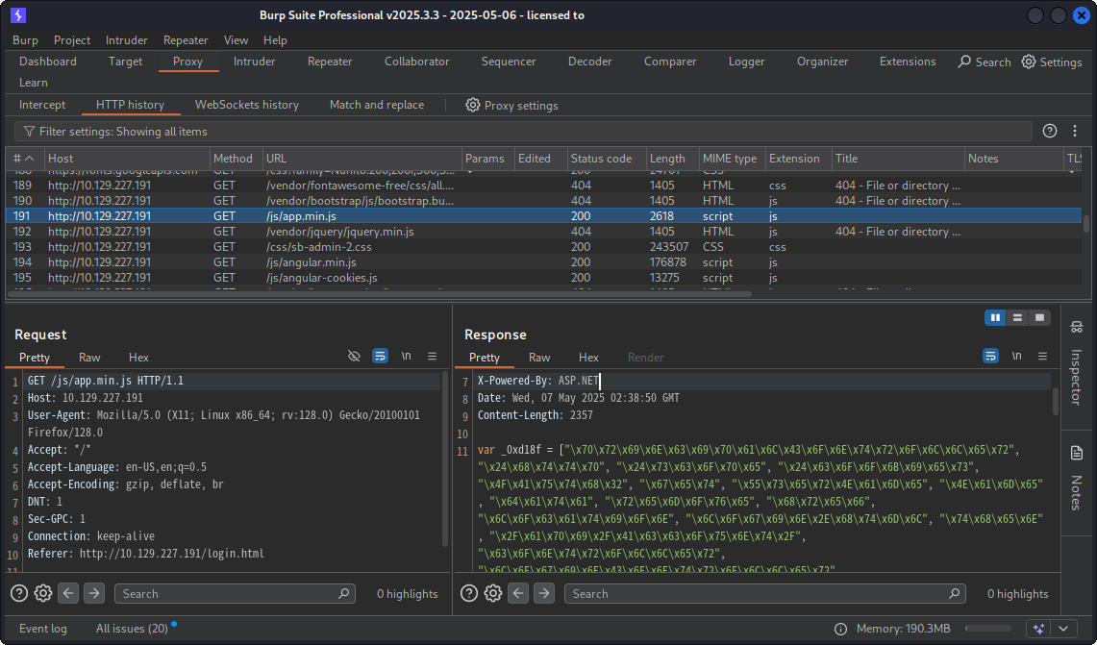The image size is (1097, 645).
Task: Switch to WebSockets history tab
Action: tap(246, 105)
